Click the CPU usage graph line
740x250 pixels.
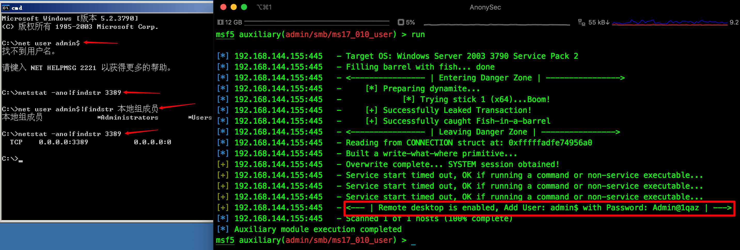pos(497,24)
